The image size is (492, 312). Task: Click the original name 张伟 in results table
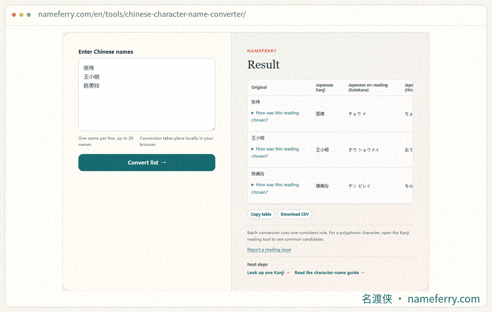pyautogui.click(x=256, y=102)
